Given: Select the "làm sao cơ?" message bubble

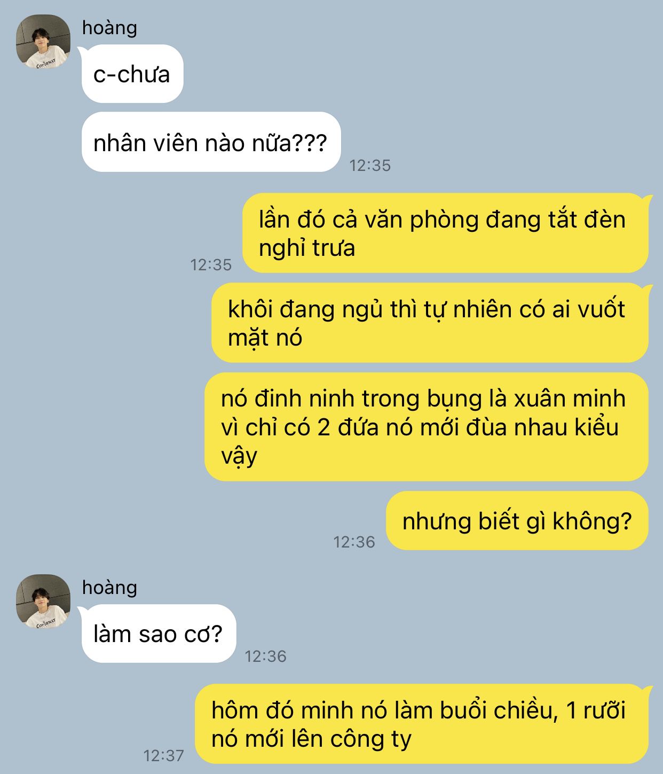Looking at the screenshot, I should coord(159,634).
